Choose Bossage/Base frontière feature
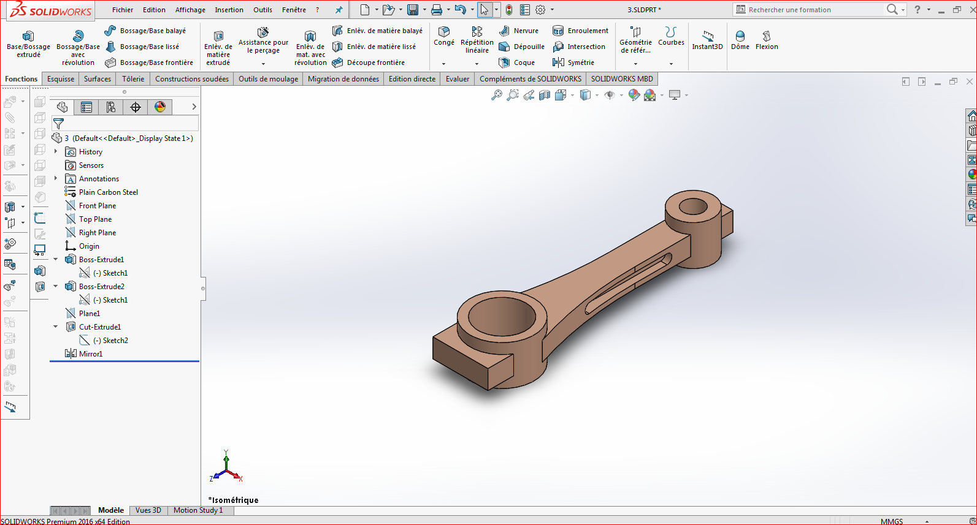This screenshot has width=977, height=525. (149, 62)
